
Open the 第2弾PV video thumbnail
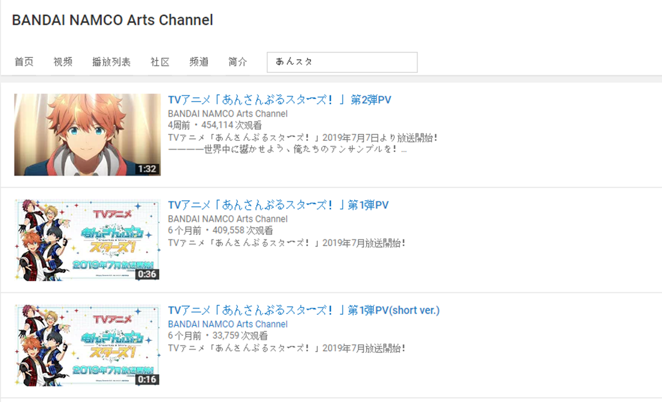pyautogui.click(x=87, y=135)
